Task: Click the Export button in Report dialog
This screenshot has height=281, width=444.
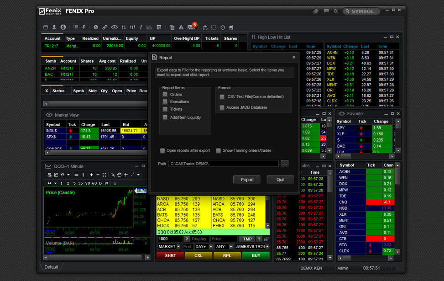Action: click(x=247, y=180)
